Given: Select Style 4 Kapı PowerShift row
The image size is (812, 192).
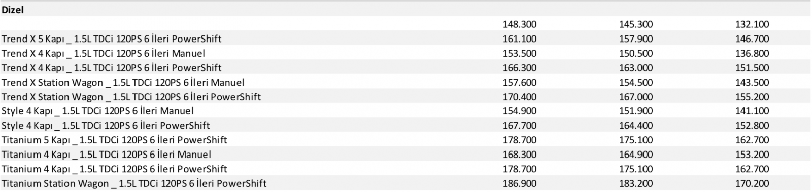Looking at the screenshot, I should coord(406,125).
